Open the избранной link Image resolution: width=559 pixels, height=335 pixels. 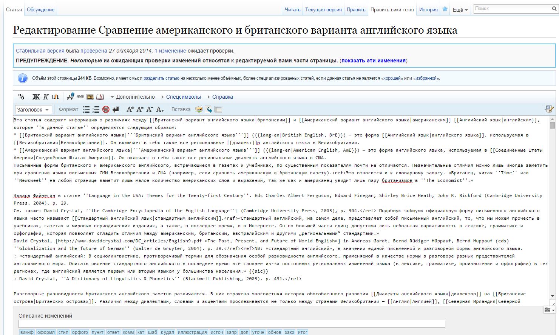[x=426, y=78]
